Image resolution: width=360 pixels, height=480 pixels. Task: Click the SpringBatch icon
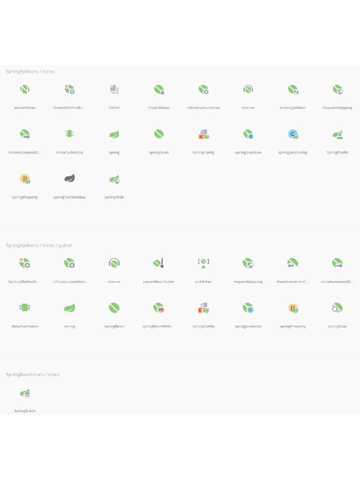(25, 393)
